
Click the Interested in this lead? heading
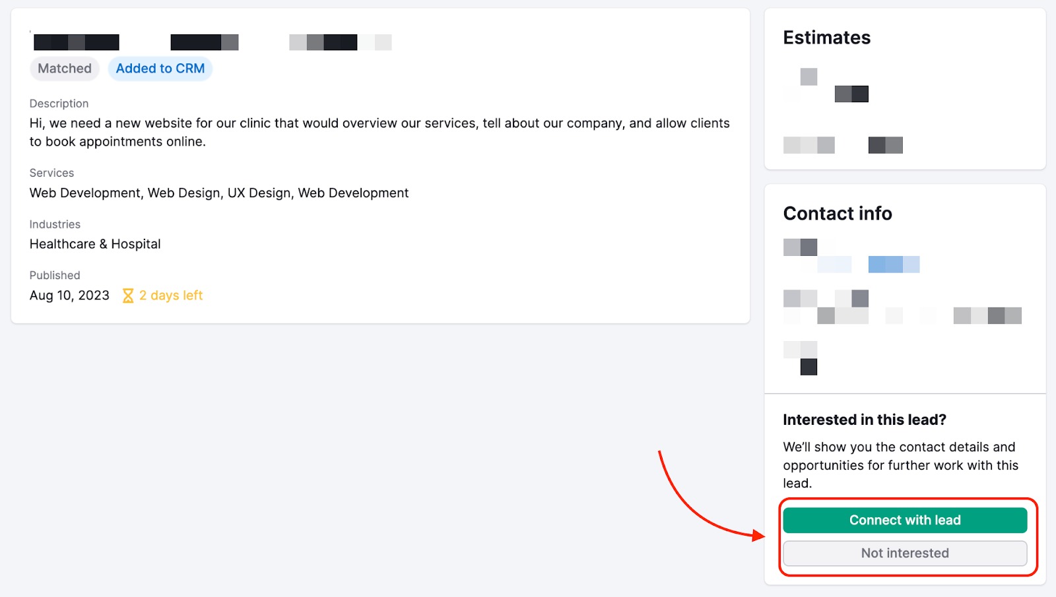tap(864, 420)
